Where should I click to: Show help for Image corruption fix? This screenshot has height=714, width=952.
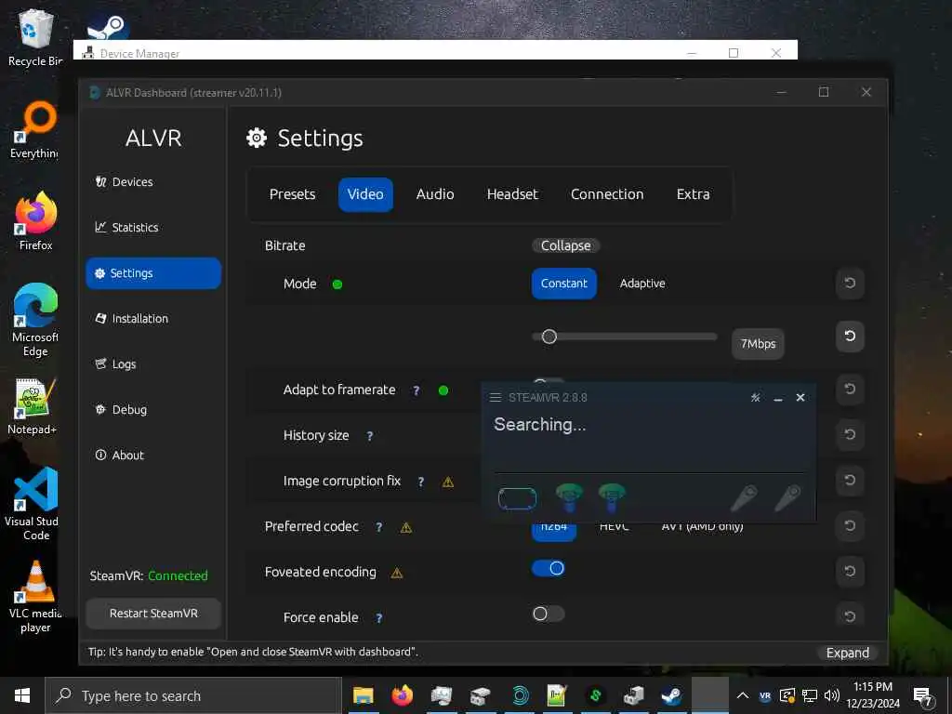point(421,482)
